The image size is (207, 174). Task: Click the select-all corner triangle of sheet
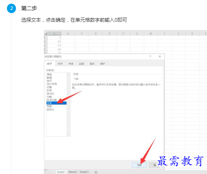click(45, 34)
